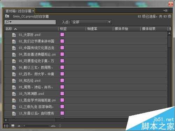Image resolution: width=175 pixels, height=131 pixels.
Task: Select the row 02_我们这节课来讲中国
Action: (x=86, y=41)
